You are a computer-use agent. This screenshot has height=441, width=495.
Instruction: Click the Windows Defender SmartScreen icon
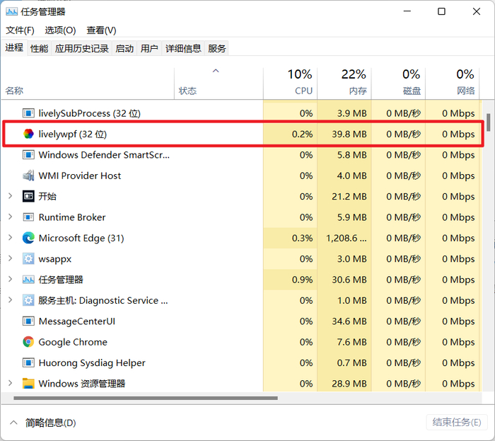(x=28, y=155)
